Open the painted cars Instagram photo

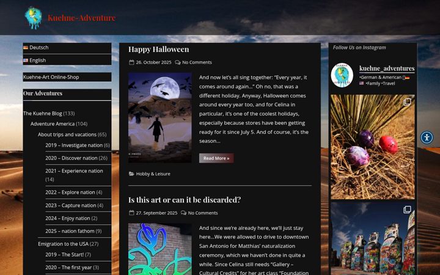point(372,238)
